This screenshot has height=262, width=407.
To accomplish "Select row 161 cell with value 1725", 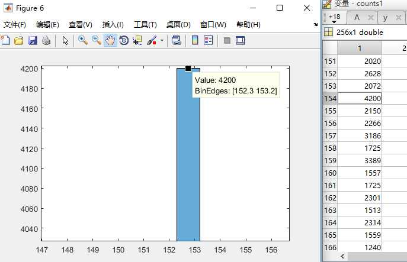I will click(x=360, y=186).
